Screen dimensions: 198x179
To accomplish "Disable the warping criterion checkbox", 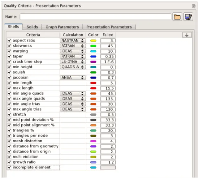I will (x=9, y=51).
